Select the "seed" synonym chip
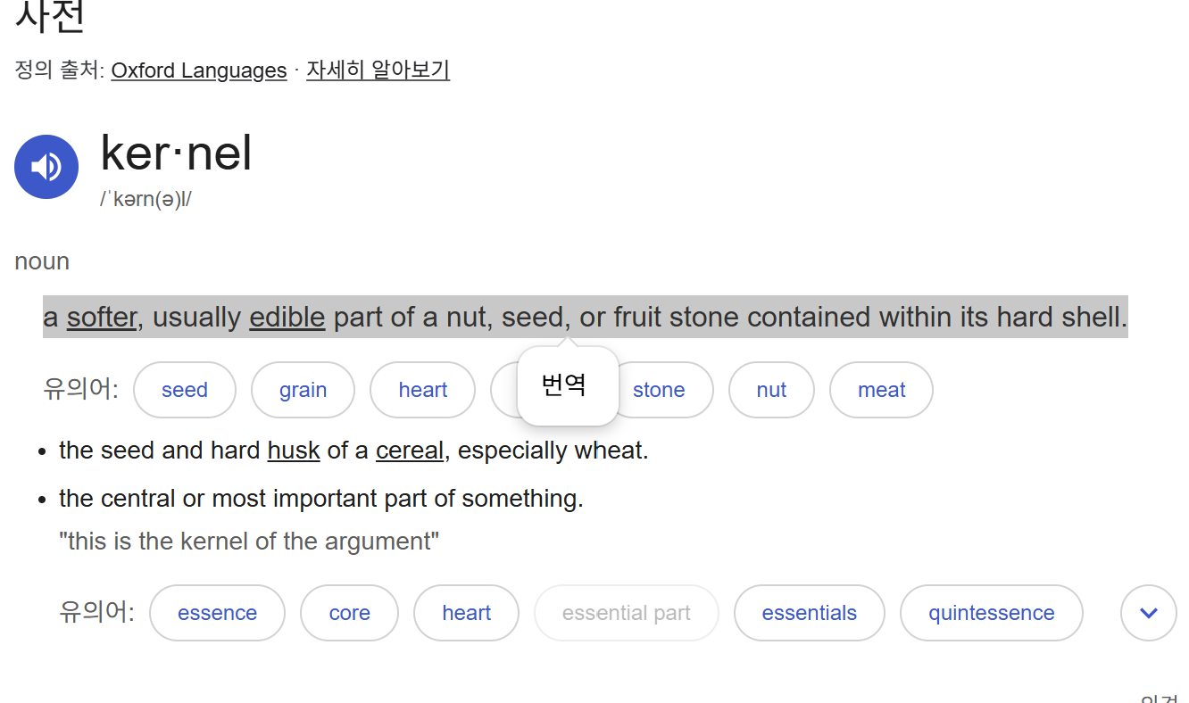1189x703 pixels. pos(185,390)
